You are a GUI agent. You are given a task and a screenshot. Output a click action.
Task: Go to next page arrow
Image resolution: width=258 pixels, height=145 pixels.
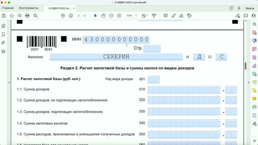[x=71, y=16]
